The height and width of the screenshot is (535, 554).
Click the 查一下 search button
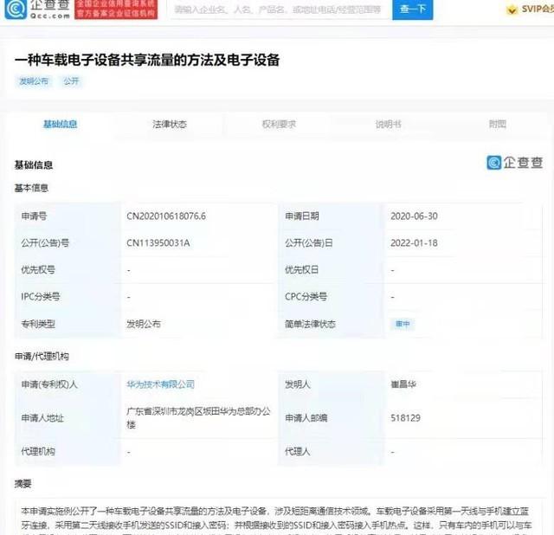[x=412, y=10]
